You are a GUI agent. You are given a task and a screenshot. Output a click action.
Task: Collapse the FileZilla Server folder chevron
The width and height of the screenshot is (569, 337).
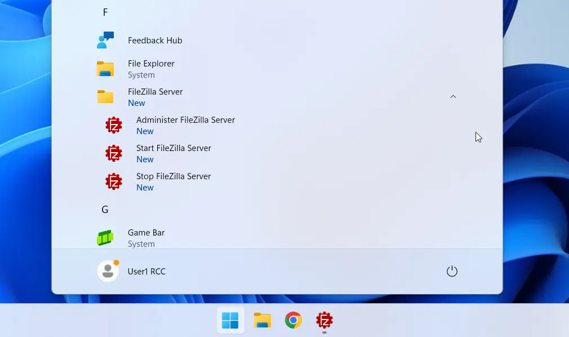pyautogui.click(x=453, y=96)
